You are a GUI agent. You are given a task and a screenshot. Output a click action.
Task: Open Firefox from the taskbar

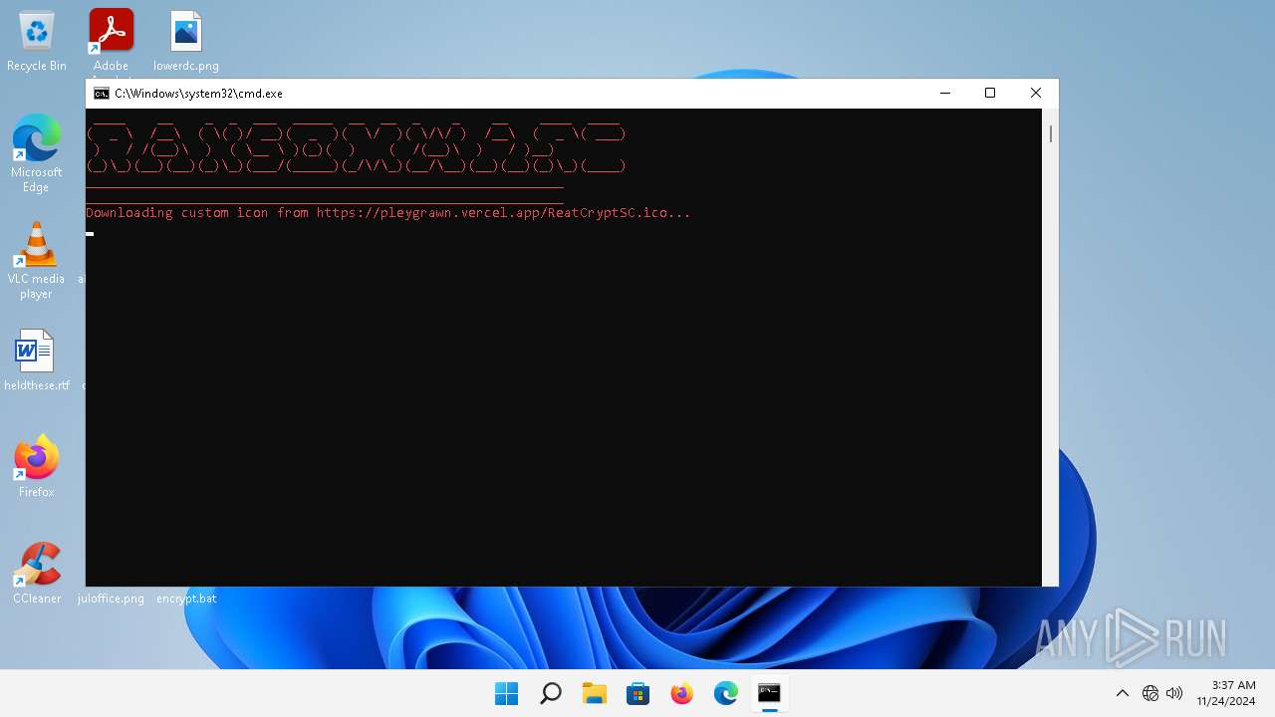[682, 693]
